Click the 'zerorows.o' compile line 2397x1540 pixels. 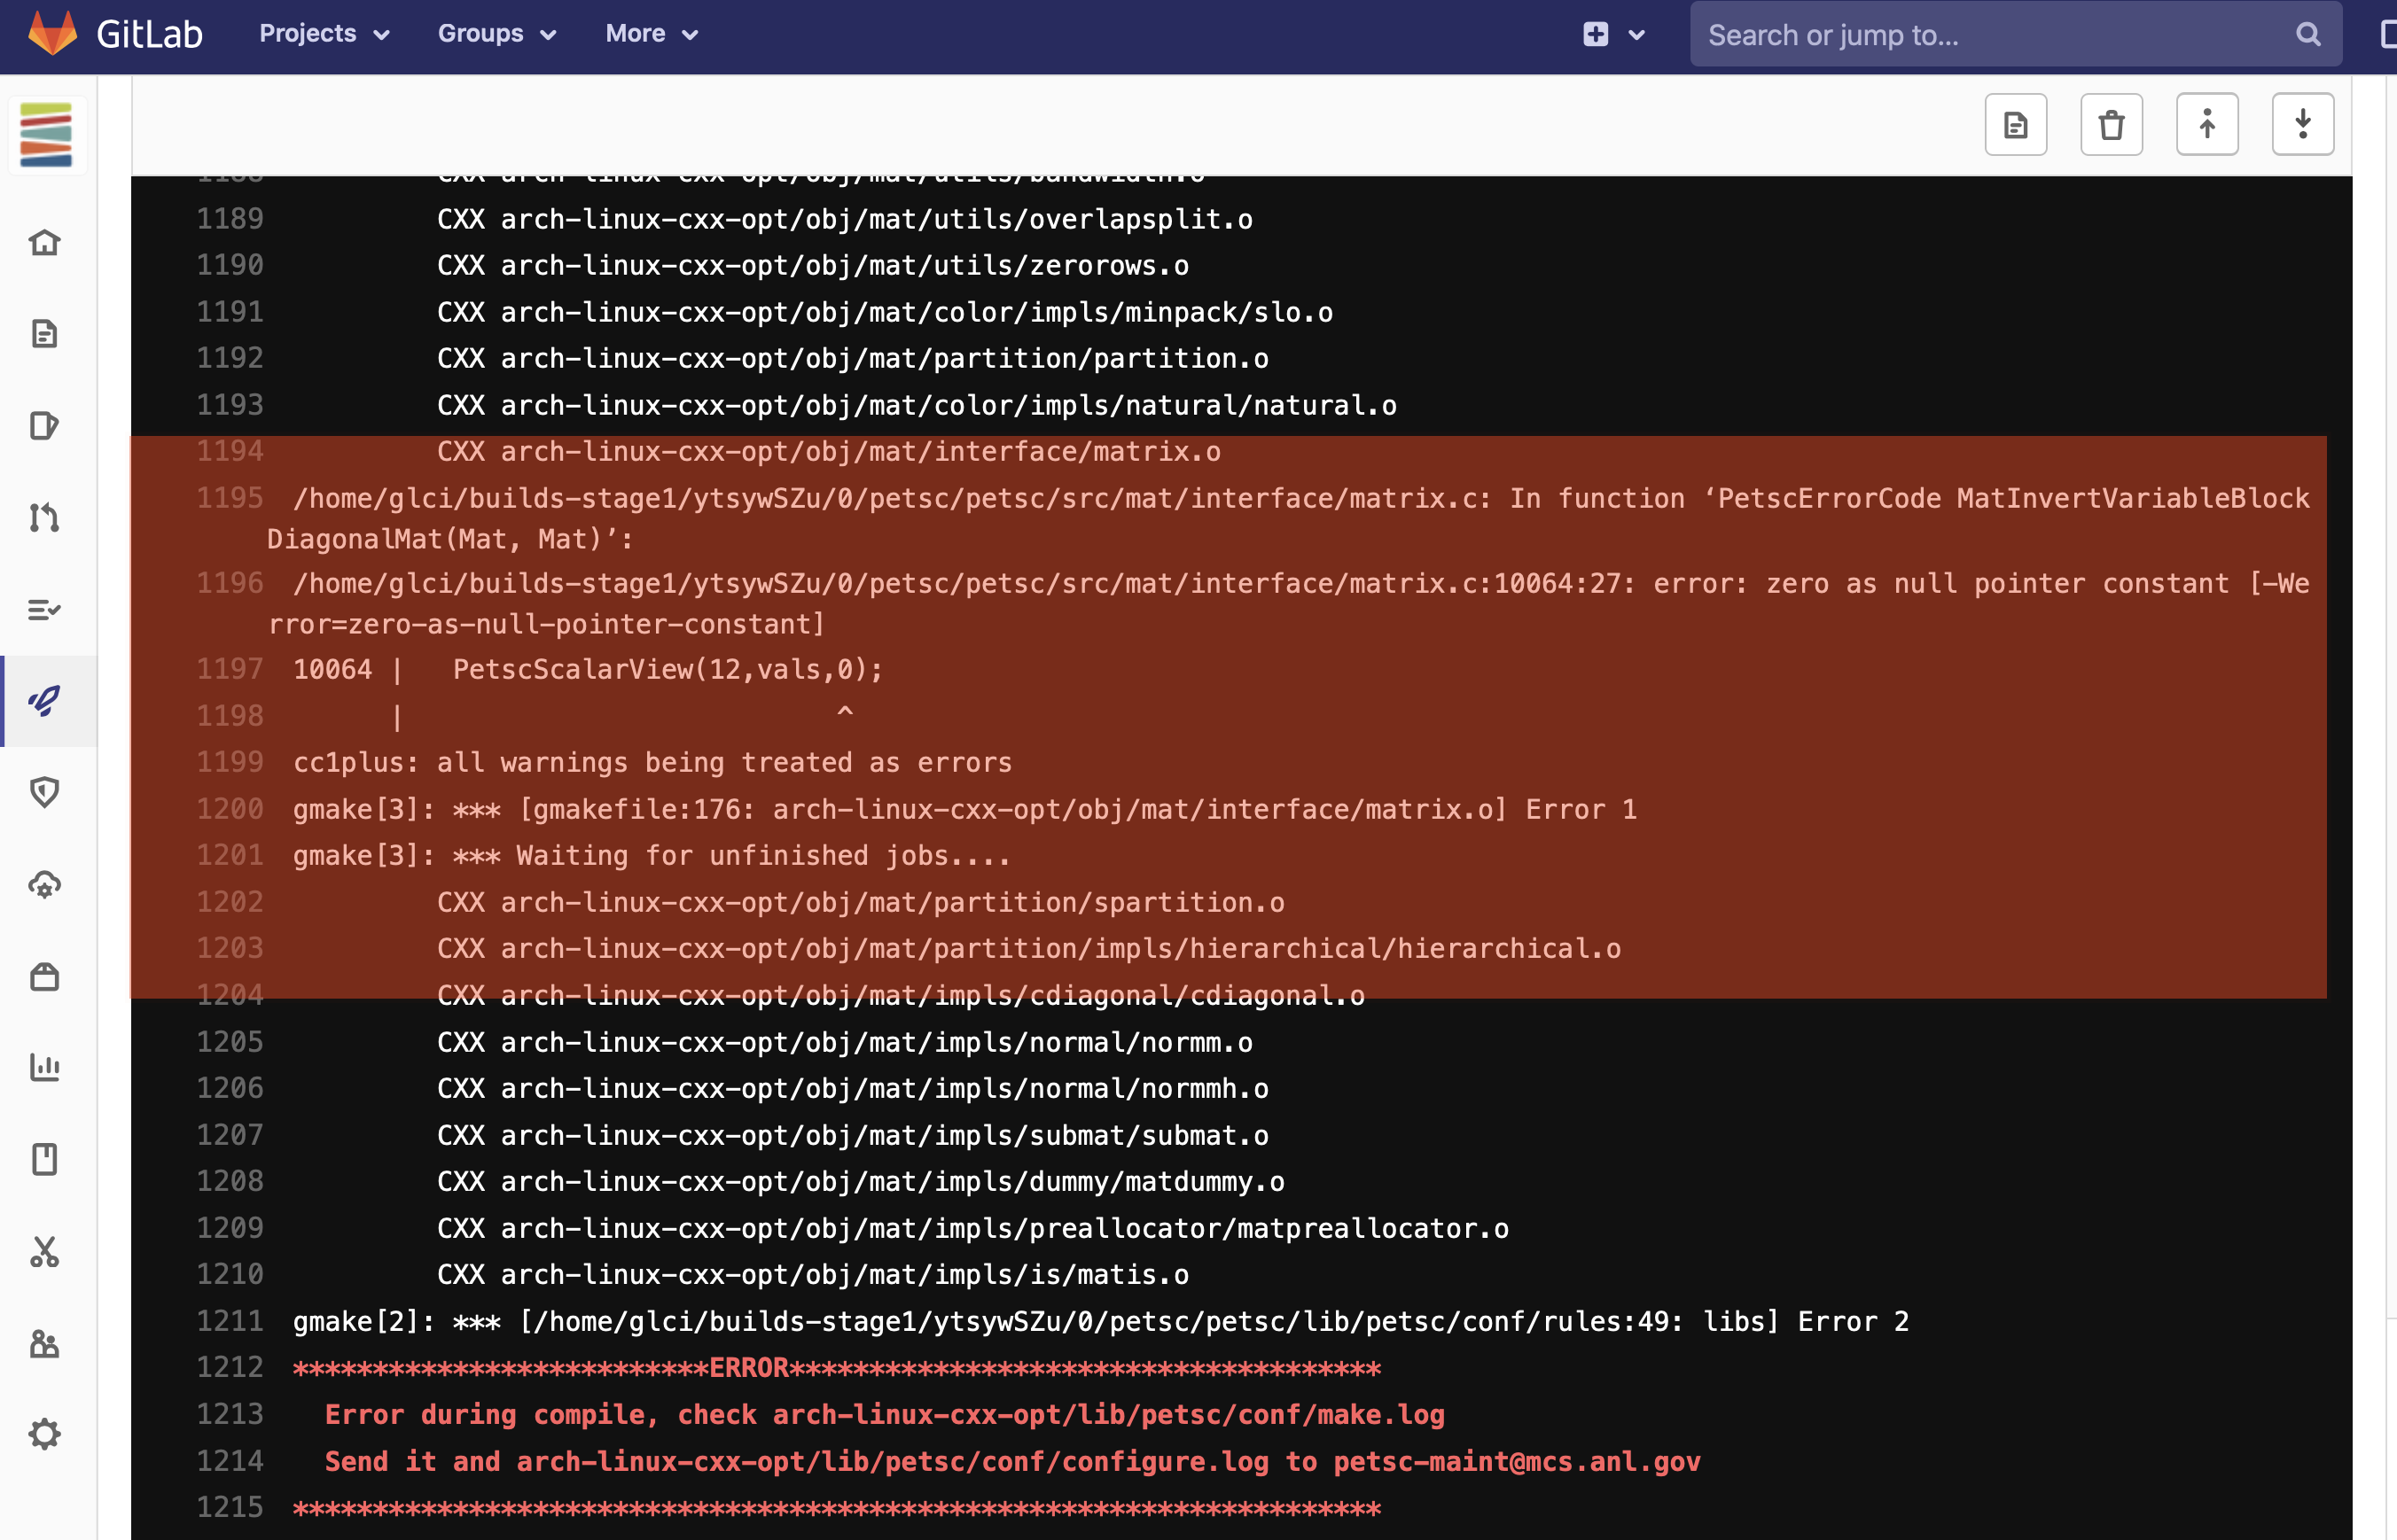pos(812,266)
